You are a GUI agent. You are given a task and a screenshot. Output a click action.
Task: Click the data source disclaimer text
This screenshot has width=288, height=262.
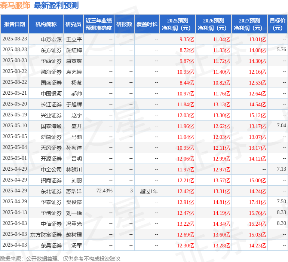click(x=60, y=258)
